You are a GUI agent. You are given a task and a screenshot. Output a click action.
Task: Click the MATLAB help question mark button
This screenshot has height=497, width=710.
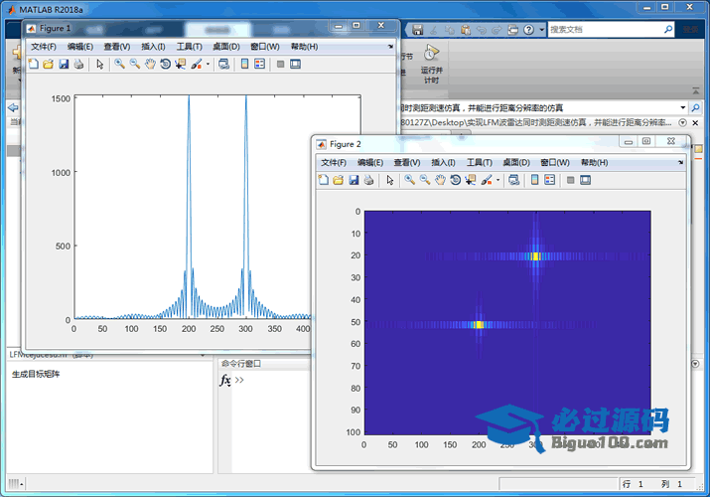tap(526, 30)
